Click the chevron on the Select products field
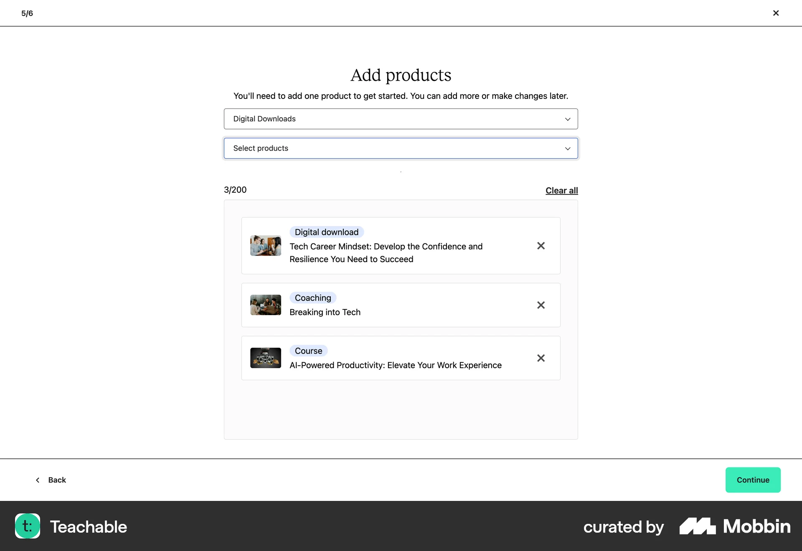Screen dimensions: 802x551 [567, 148]
